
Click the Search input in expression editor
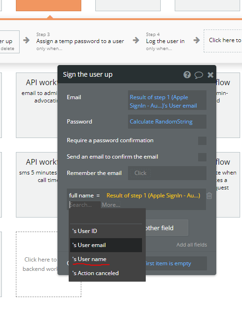[x=85, y=205]
